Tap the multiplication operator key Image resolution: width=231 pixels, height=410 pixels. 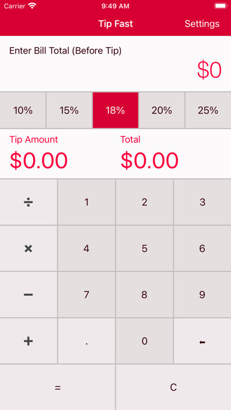(x=28, y=249)
